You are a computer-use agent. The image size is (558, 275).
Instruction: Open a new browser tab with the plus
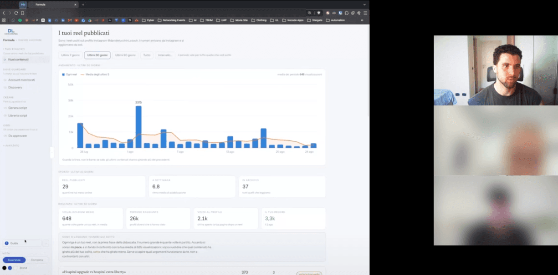(83, 5)
